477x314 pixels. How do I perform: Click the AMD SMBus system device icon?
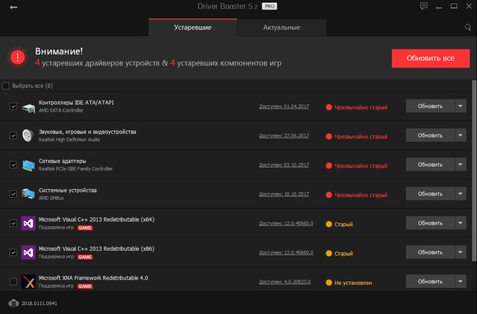(x=28, y=194)
